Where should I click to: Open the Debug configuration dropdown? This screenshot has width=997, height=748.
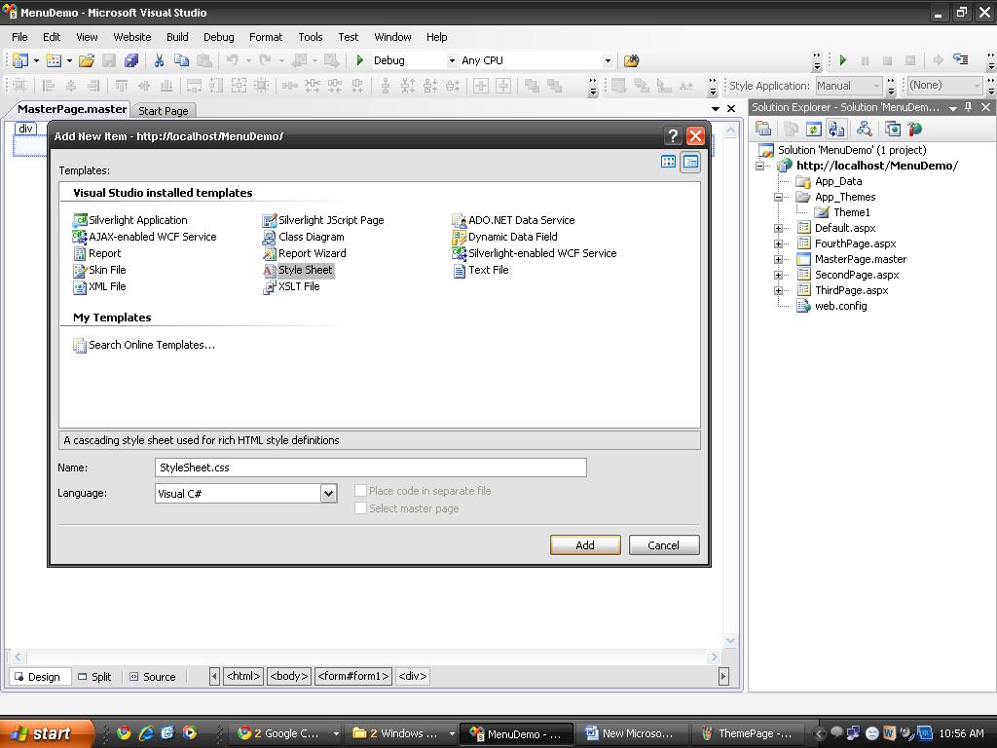pos(452,61)
